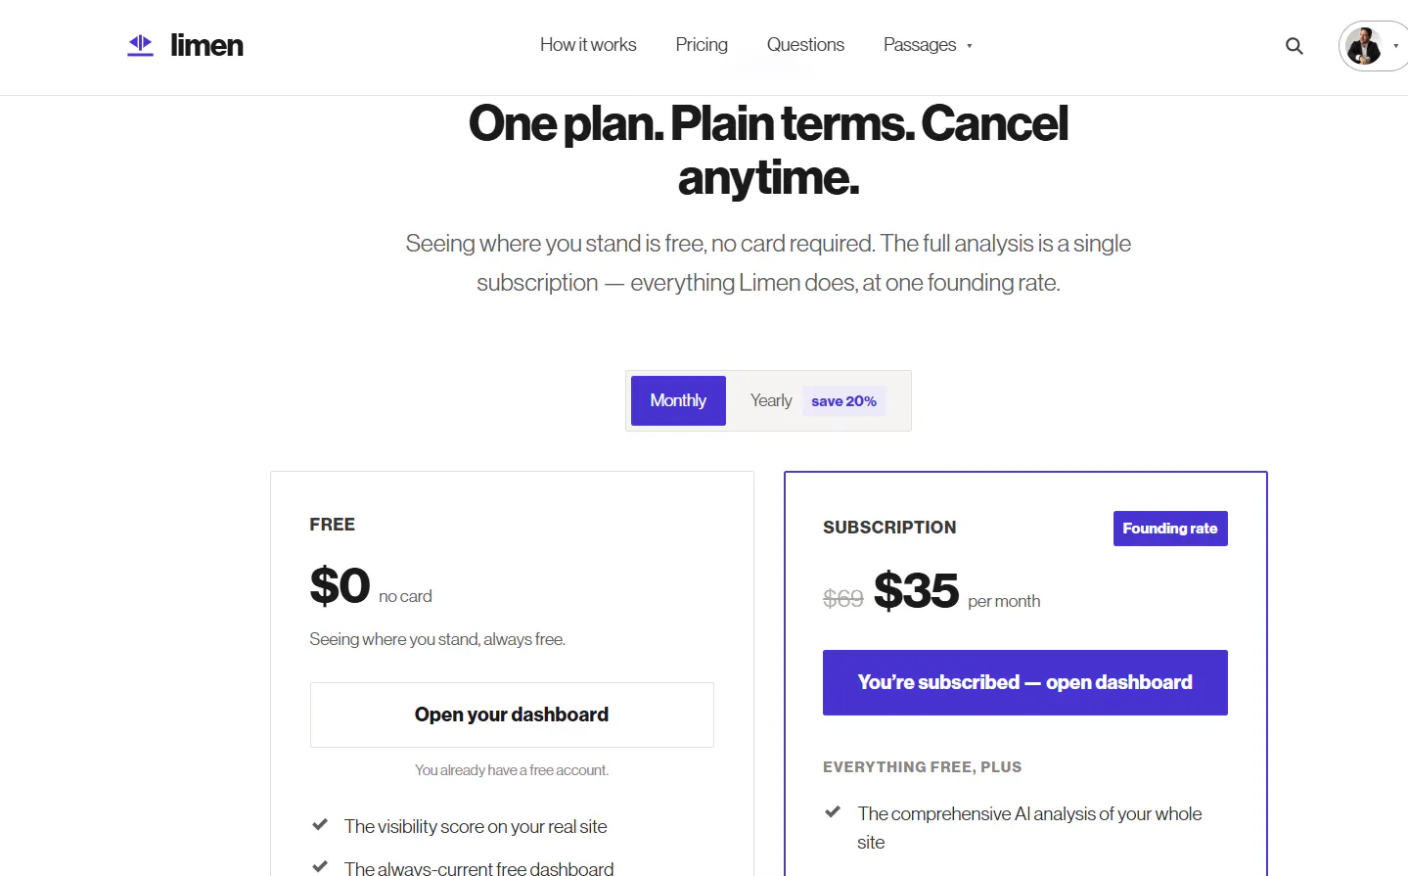The height and width of the screenshot is (876, 1408).
Task: Click checkmark icon beside visibility score feature
Action: click(320, 825)
